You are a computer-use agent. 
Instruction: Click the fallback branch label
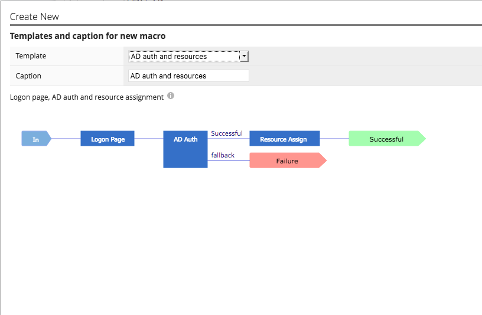223,155
